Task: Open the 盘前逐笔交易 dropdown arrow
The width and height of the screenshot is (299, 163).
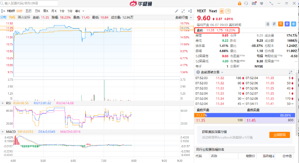Action: [222, 72]
